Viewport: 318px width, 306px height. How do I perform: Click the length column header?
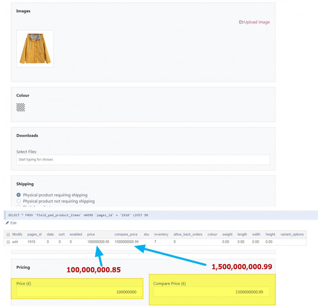242,234
